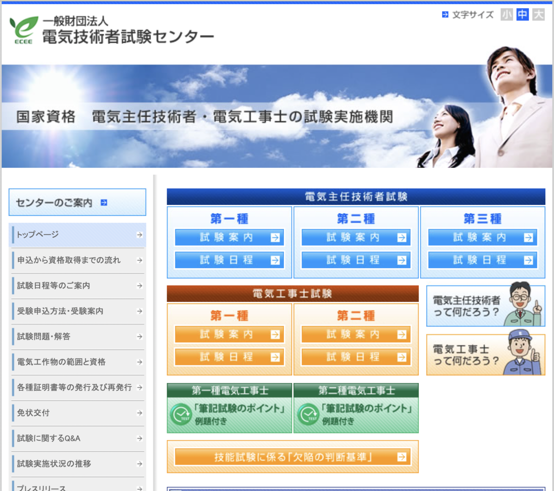Set text size to large (大)

coord(538,15)
